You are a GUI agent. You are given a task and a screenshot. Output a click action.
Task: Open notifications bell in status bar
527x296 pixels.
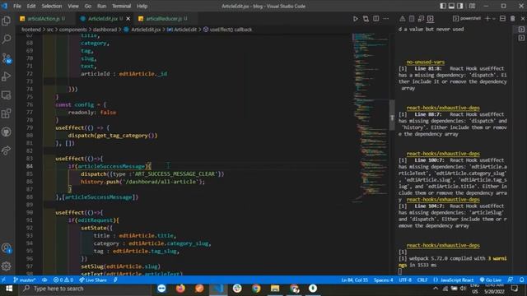[521, 280]
